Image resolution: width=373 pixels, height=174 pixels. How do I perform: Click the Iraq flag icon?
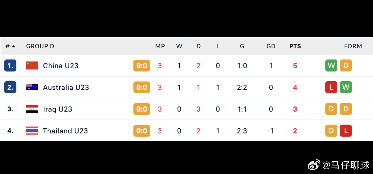point(32,109)
